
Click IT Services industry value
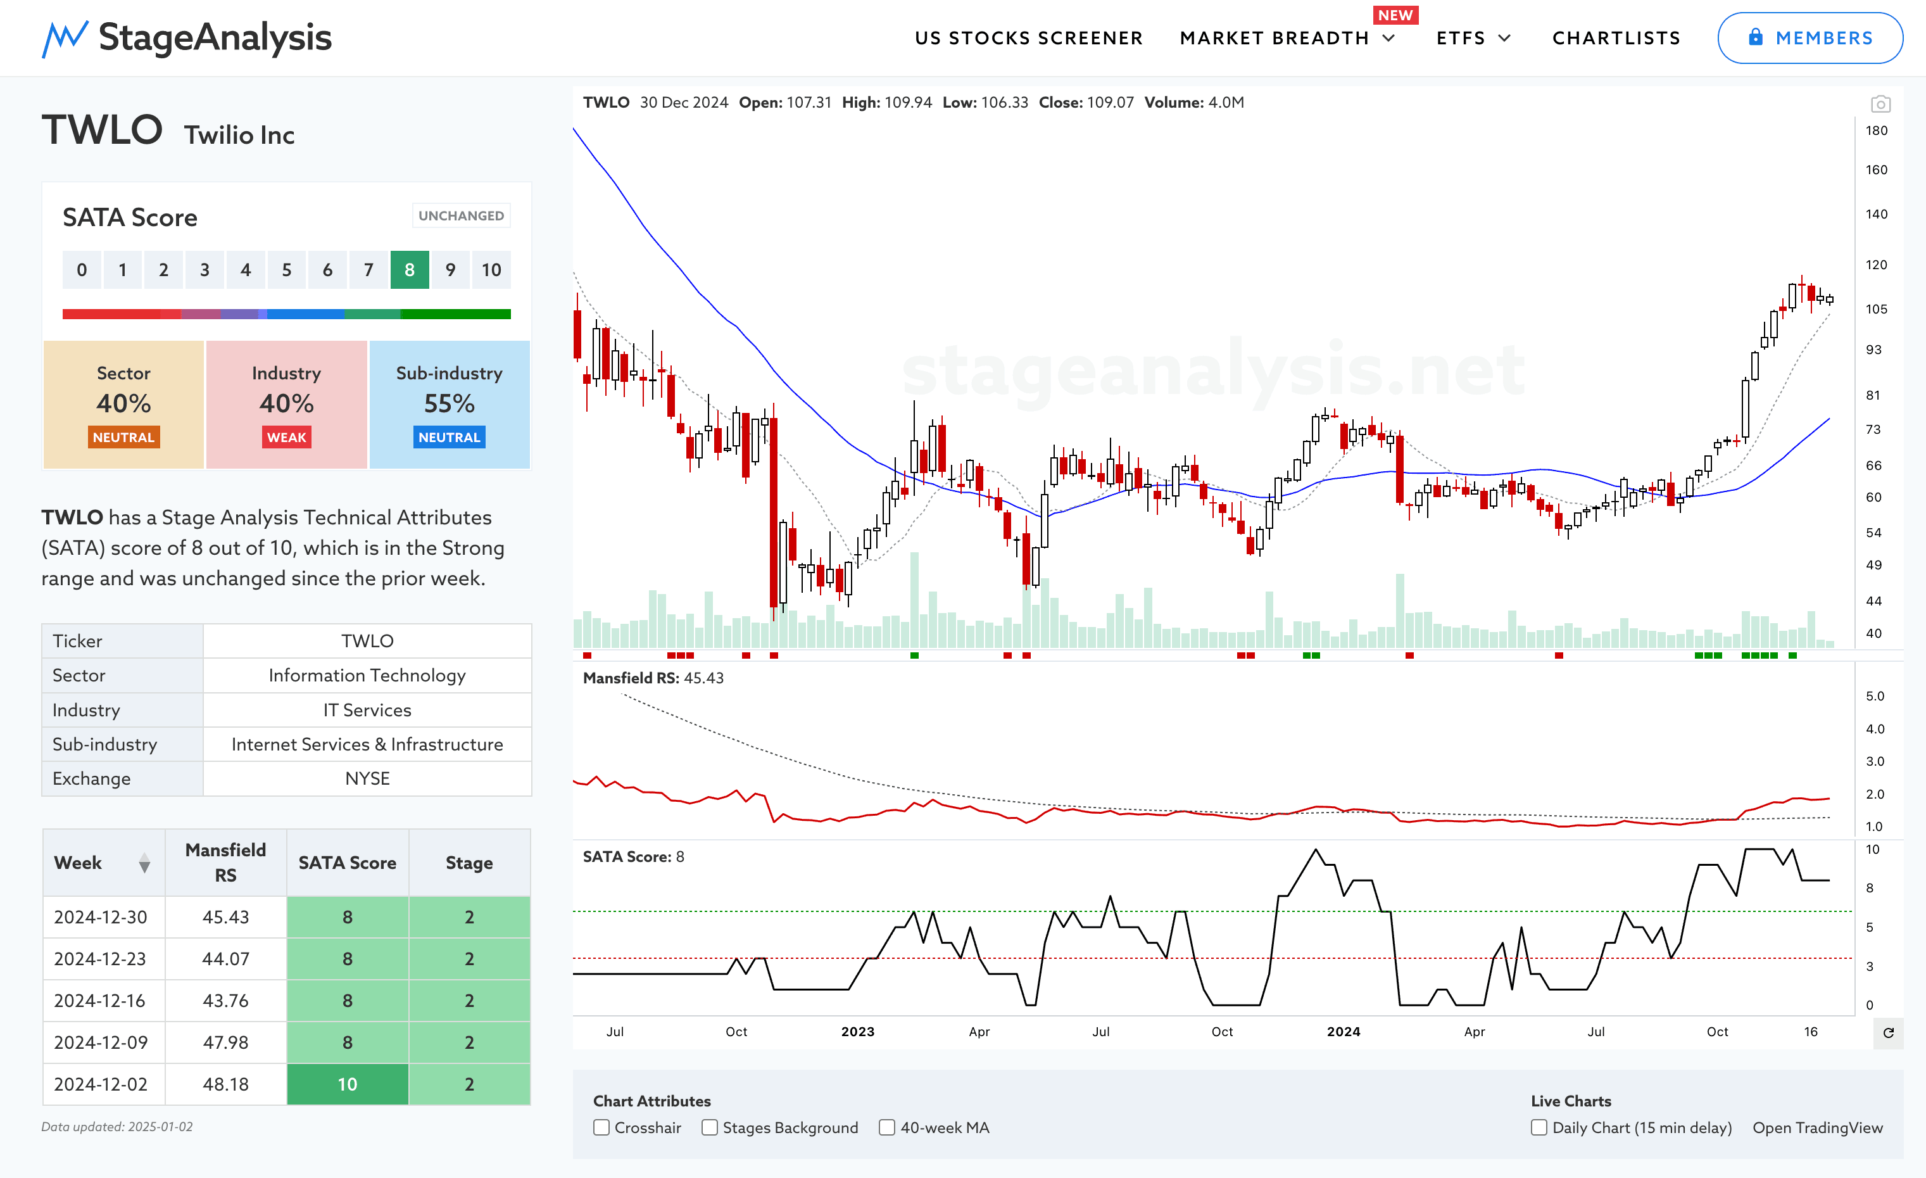(x=367, y=710)
